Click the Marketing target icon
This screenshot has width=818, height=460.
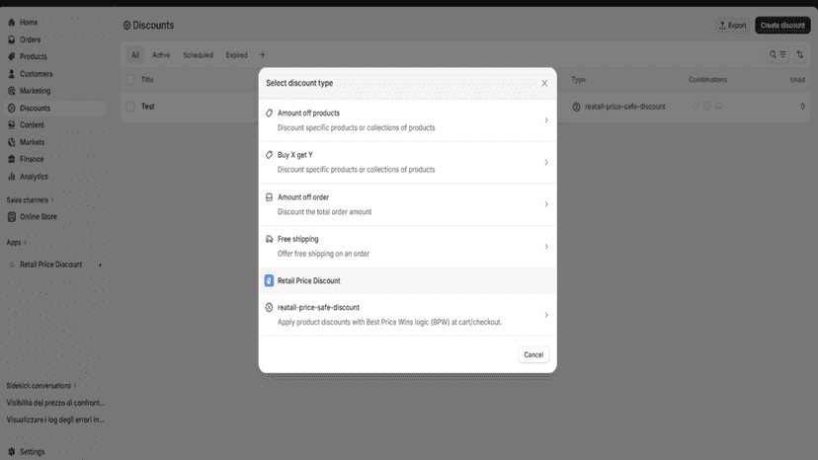(12, 91)
